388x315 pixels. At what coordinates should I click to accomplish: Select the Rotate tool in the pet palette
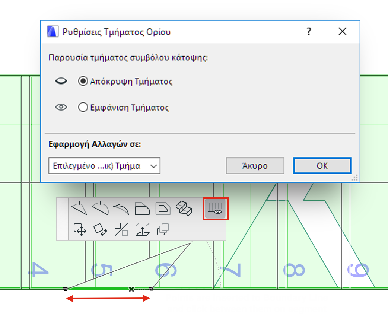click(x=100, y=230)
